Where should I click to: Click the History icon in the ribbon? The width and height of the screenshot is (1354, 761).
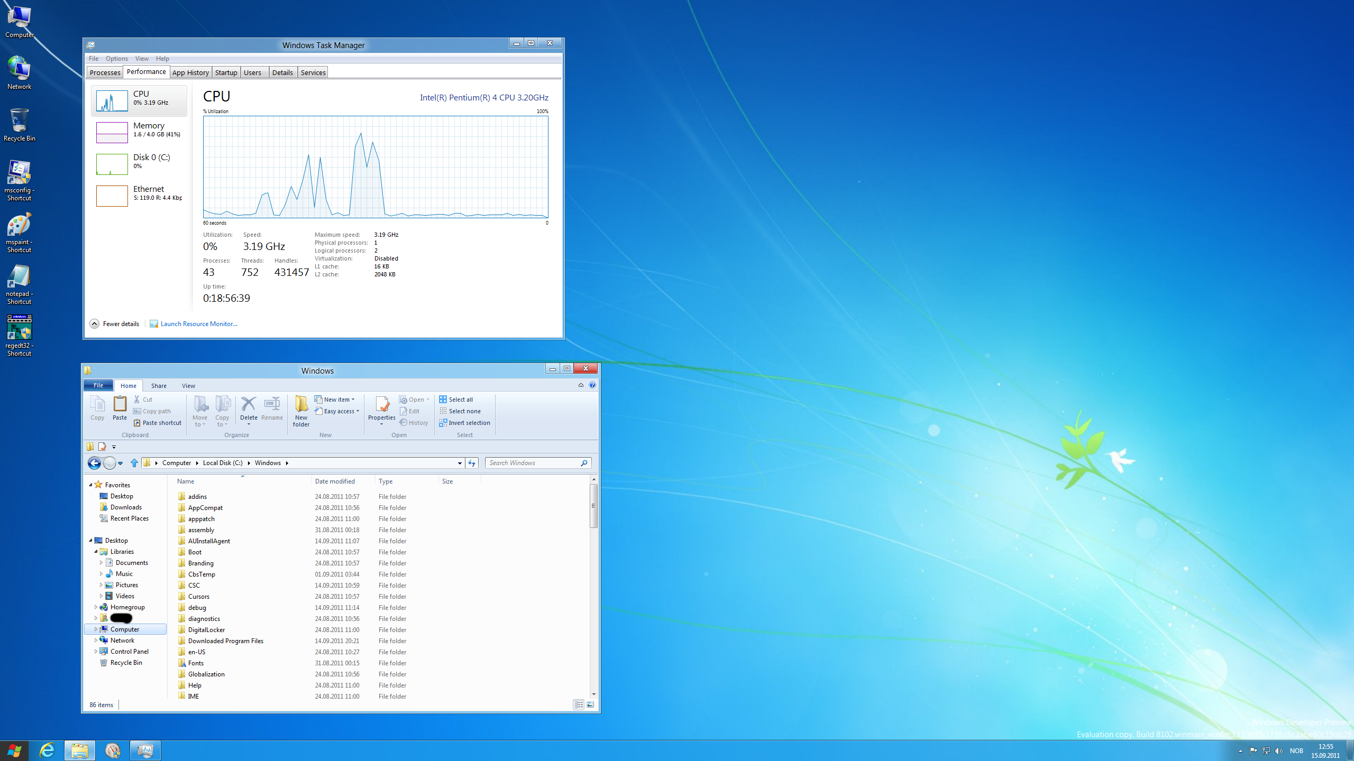[x=403, y=423]
